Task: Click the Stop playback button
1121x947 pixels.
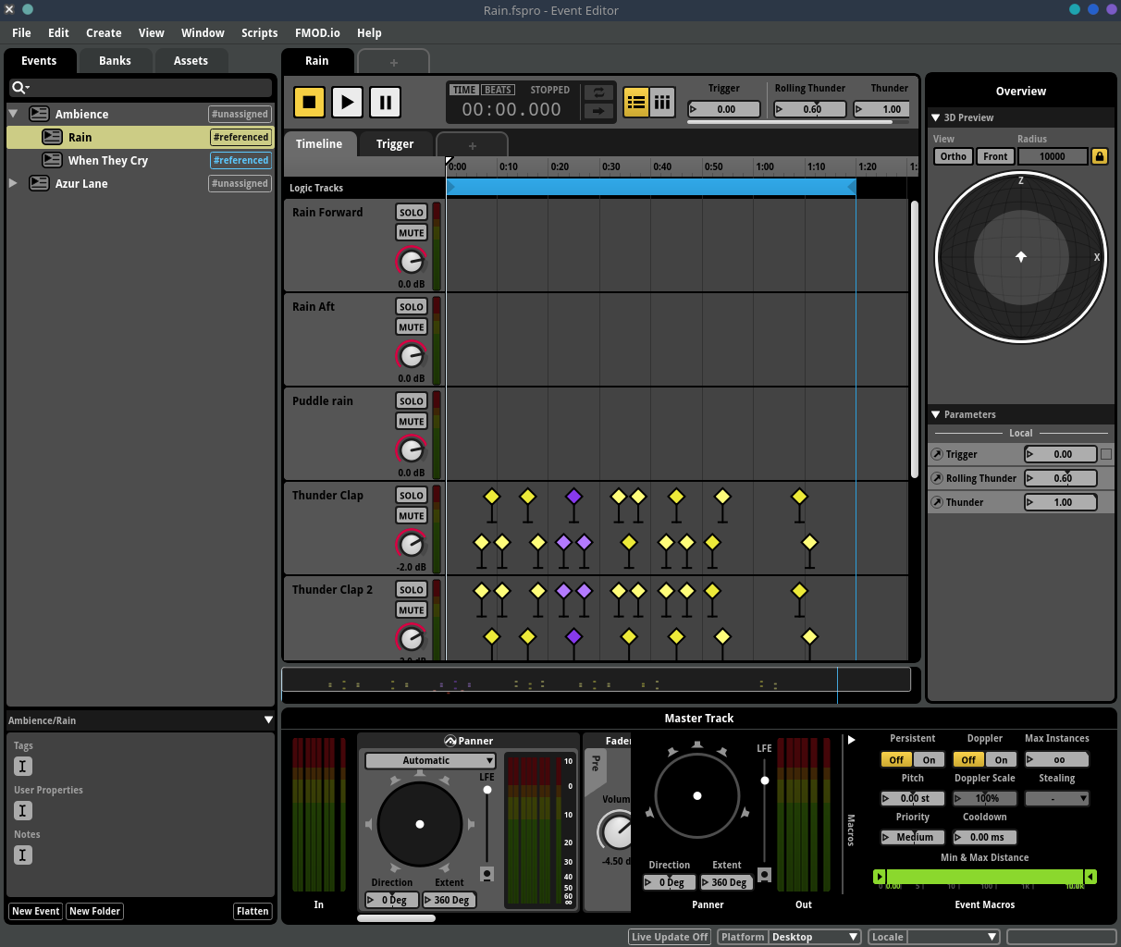Action: (310, 102)
